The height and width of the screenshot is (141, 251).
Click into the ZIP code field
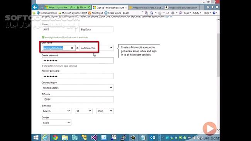[78, 99]
